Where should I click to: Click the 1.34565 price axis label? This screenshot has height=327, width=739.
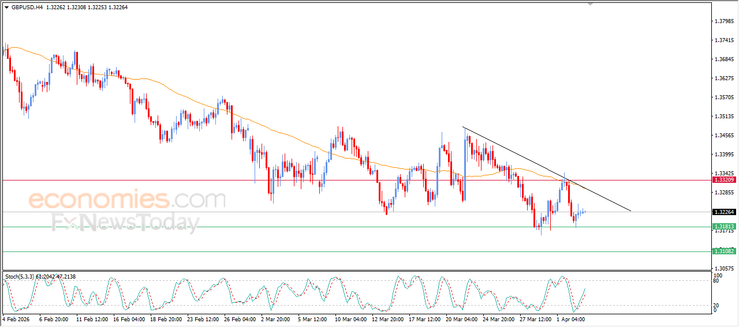[725, 136]
